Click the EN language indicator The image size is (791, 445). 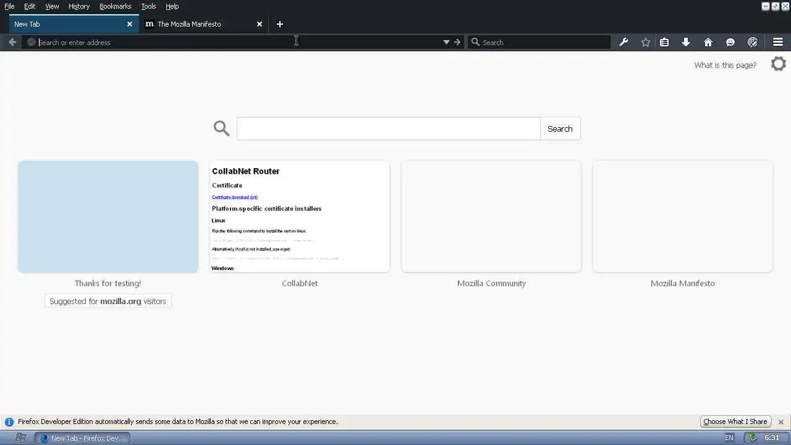point(729,438)
